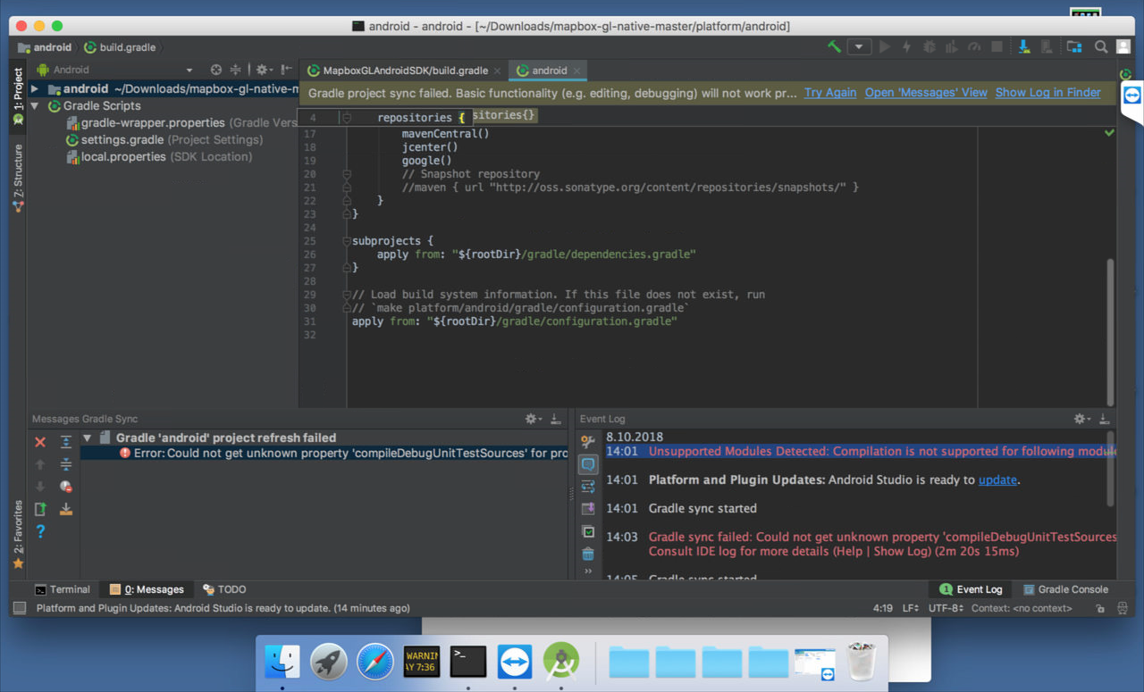1144x692 pixels.
Task: Fold the comment block at line 29
Action: 347,295
